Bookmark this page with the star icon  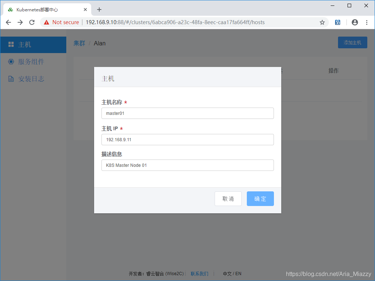[322, 22]
